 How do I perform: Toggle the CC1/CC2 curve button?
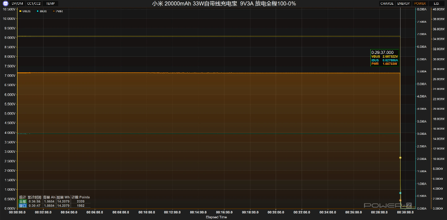[34, 4]
